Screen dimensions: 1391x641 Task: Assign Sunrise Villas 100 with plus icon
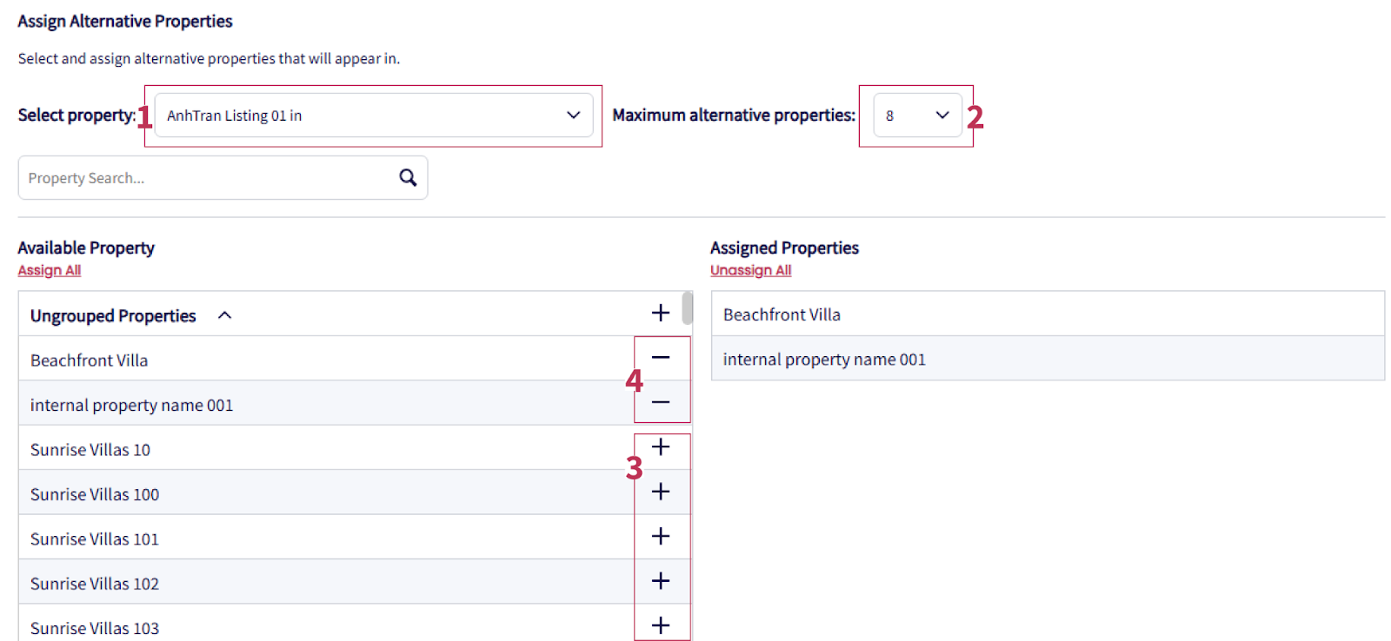[661, 492]
